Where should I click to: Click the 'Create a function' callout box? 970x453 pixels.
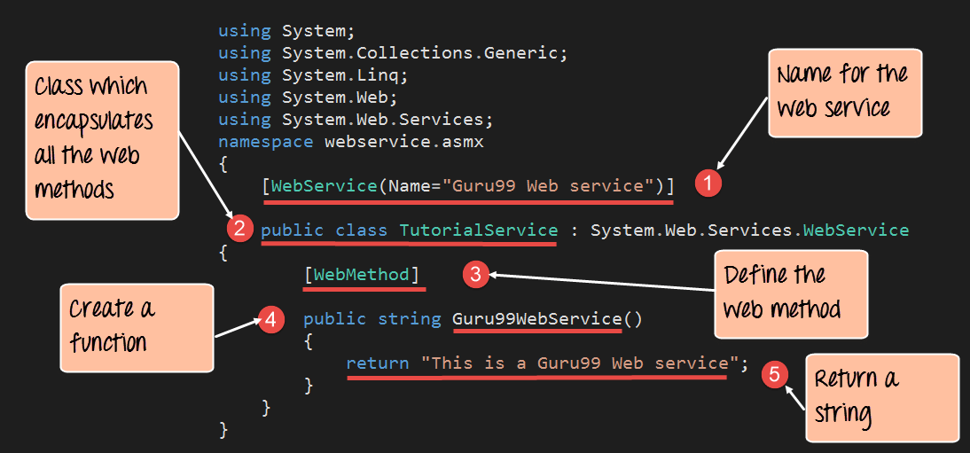coord(137,327)
